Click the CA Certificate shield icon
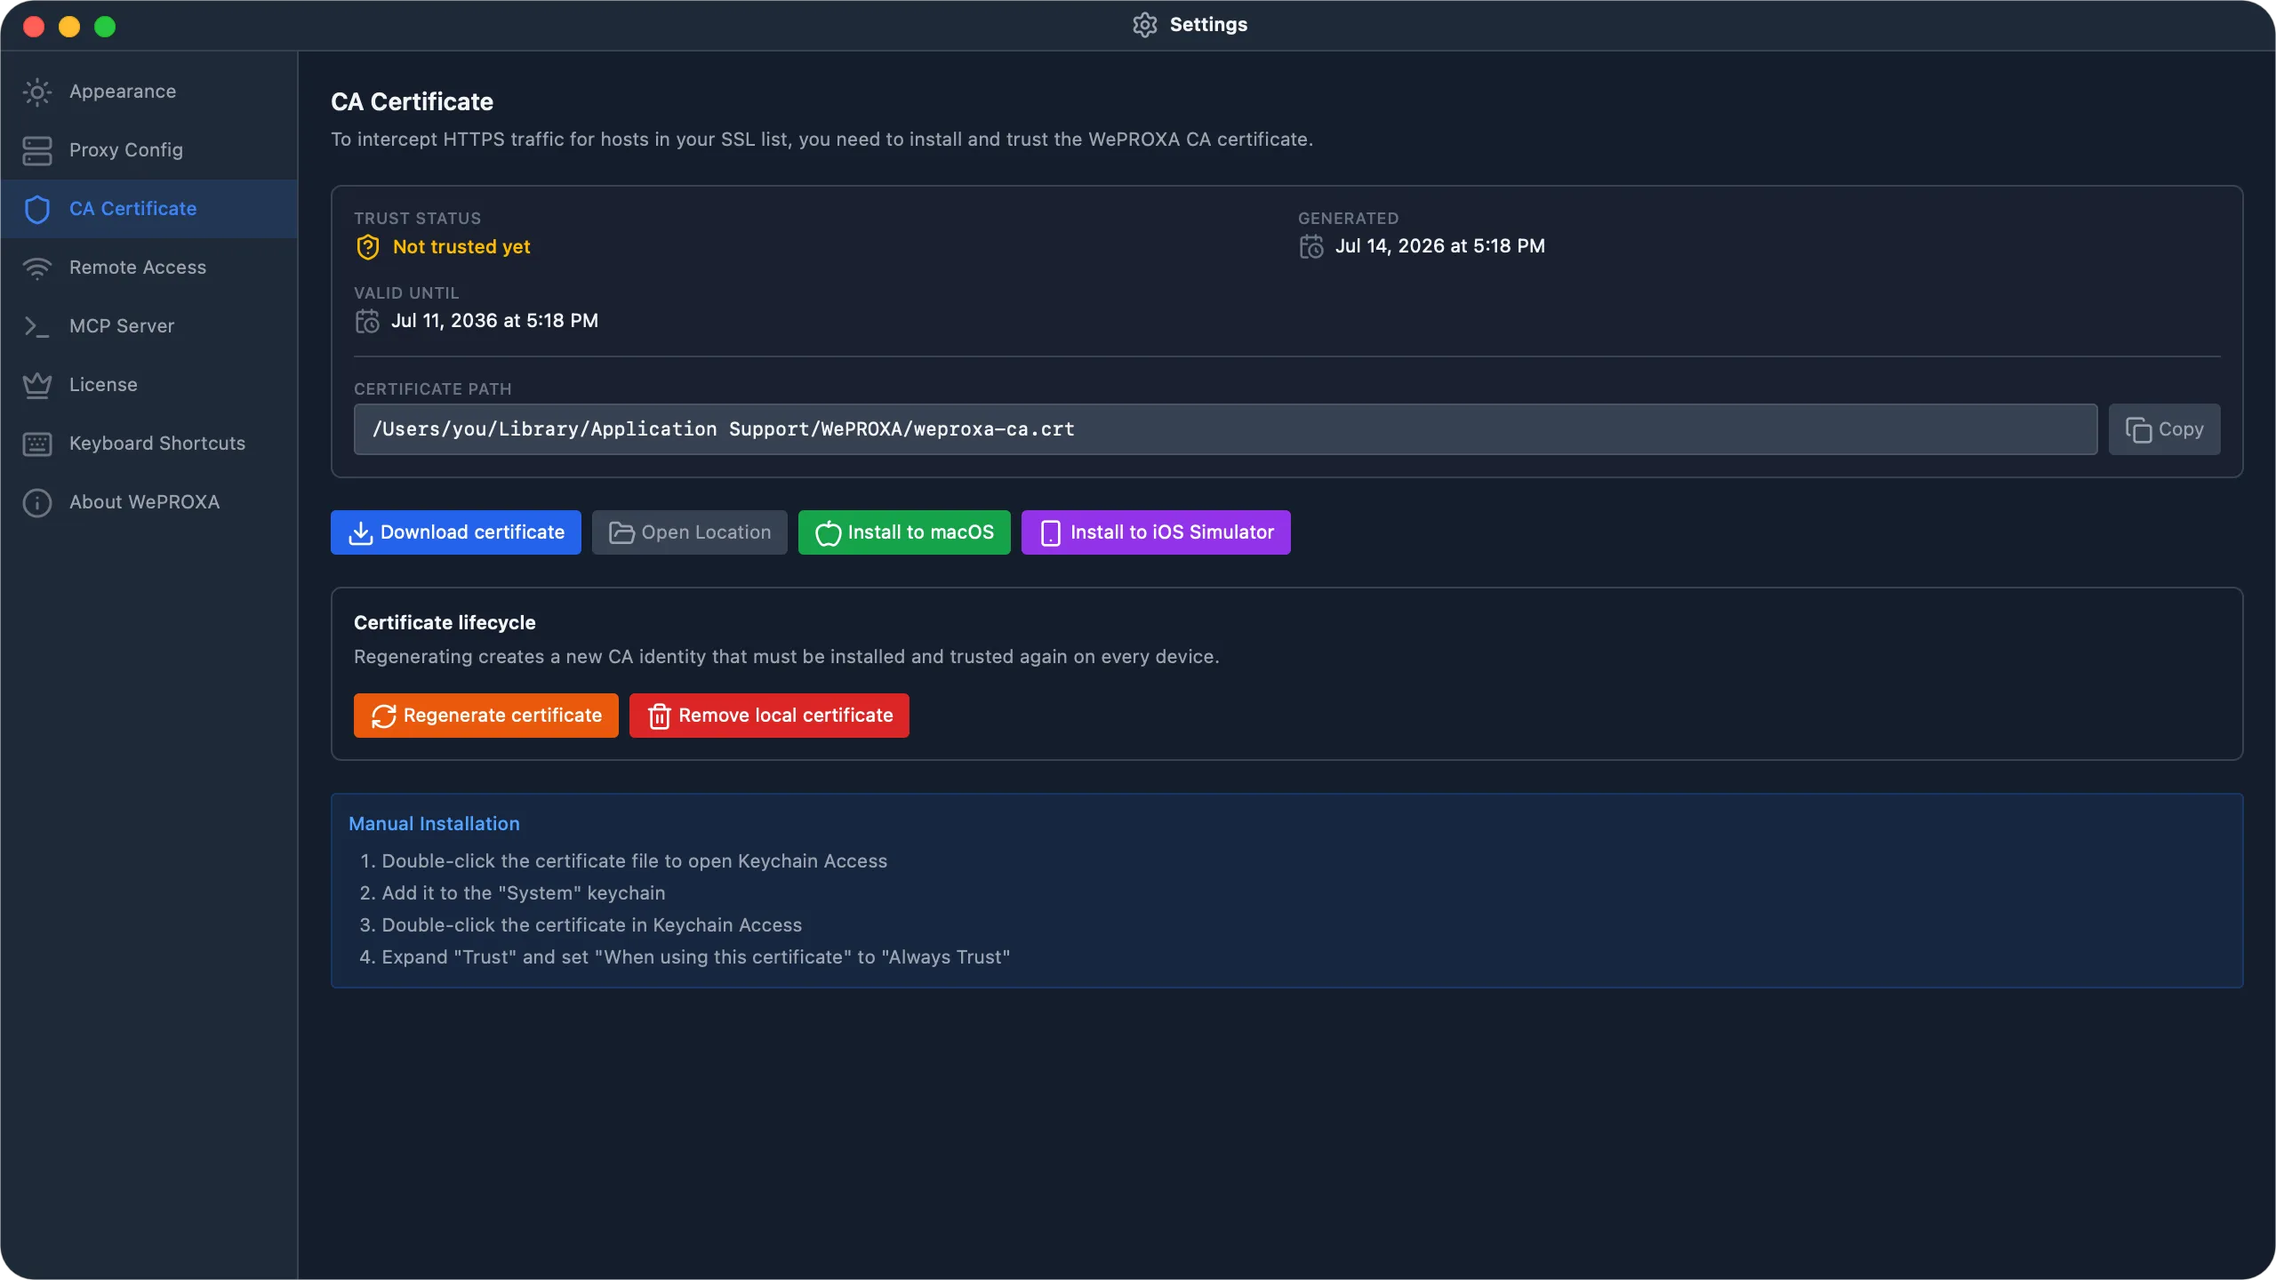 pyautogui.click(x=37, y=209)
